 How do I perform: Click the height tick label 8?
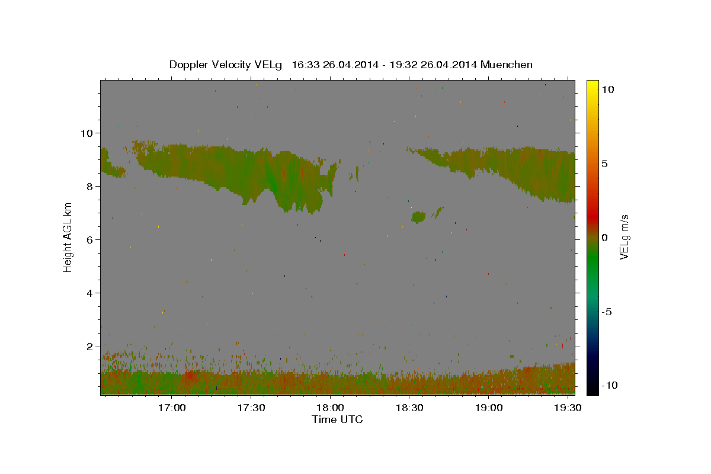pos(91,186)
